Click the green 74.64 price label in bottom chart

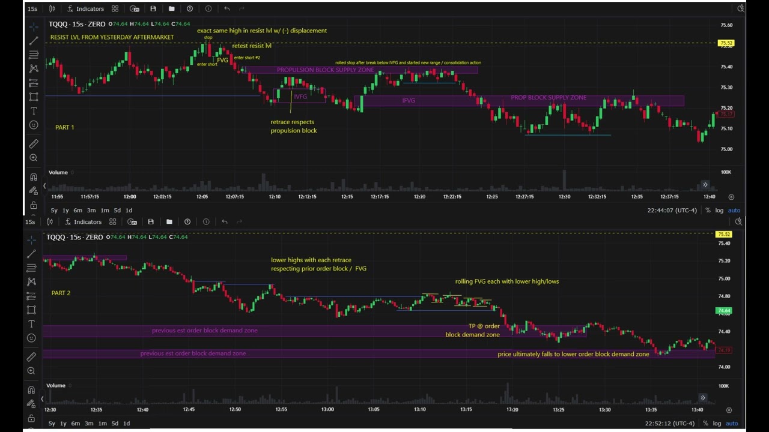[724, 311]
